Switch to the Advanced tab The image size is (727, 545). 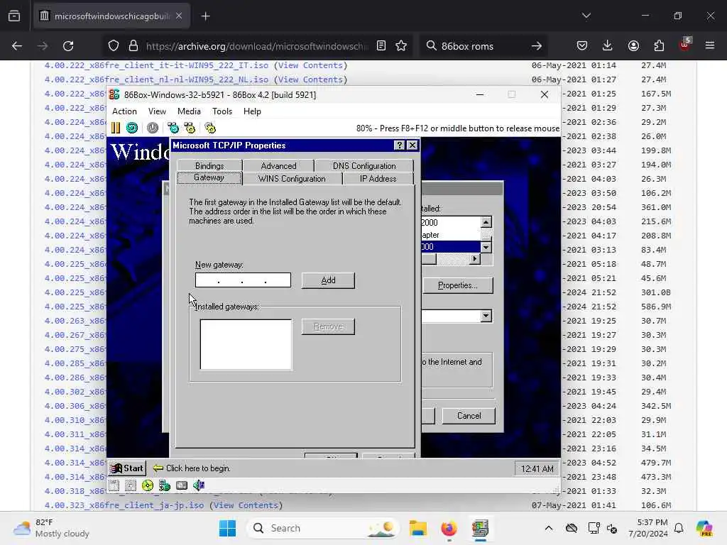[x=278, y=165]
